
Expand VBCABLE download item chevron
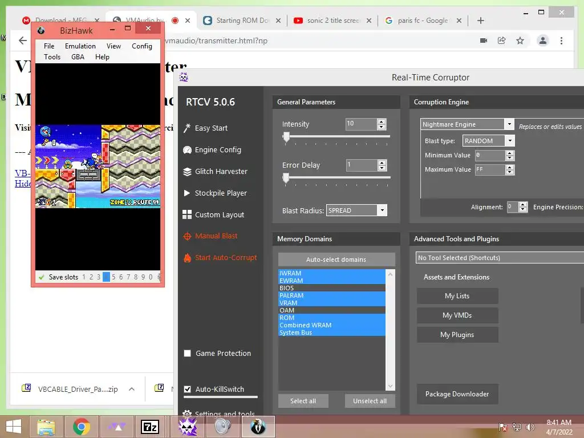click(x=132, y=389)
